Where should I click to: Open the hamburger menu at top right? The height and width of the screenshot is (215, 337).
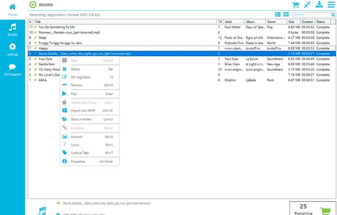pyautogui.click(x=331, y=4)
